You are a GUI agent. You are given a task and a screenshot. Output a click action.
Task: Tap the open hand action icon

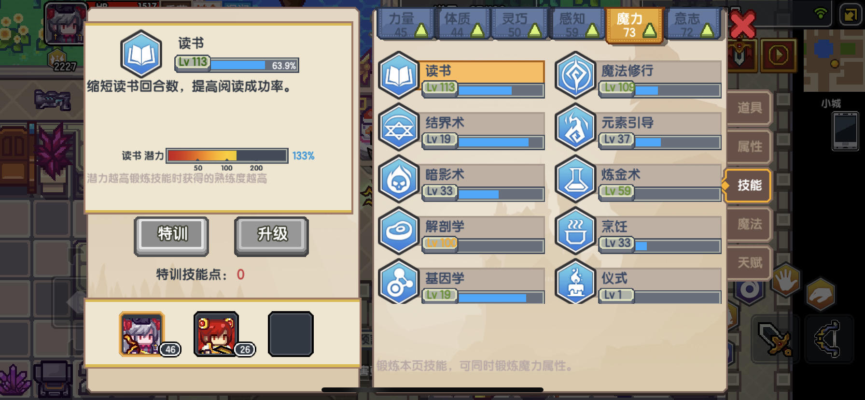click(785, 280)
